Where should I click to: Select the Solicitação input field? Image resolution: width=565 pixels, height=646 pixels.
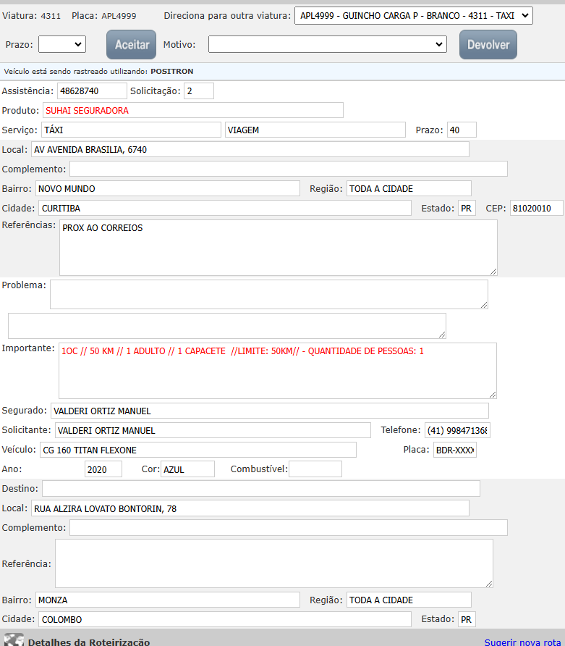point(199,91)
